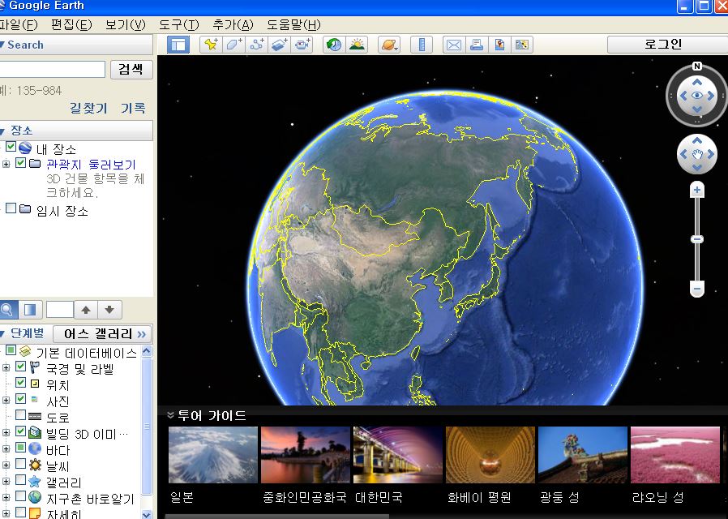The width and height of the screenshot is (728, 519).
Task: Add a placemark with the pushpin icon
Action: pyautogui.click(x=212, y=45)
